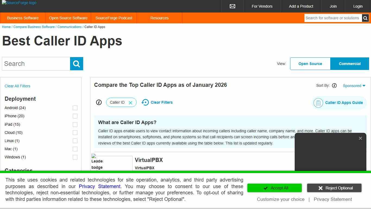Click the search magnifier in the orange navbar
The image size is (371, 209).
tap(365, 18)
